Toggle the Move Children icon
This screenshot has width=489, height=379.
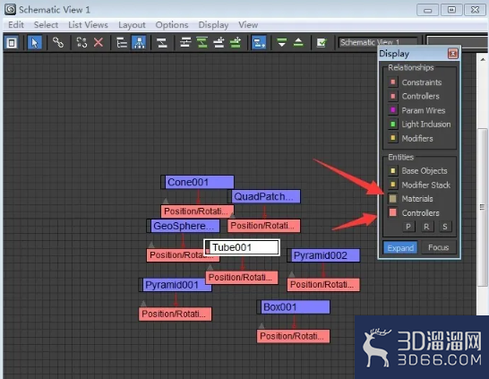pos(259,43)
